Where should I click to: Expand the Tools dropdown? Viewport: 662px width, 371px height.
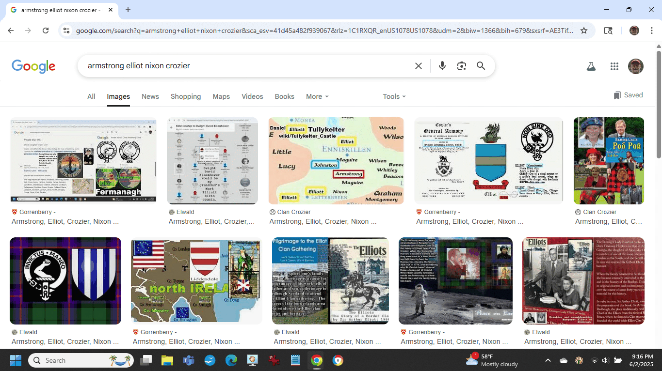pyautogui.click(x=394, y=96)
